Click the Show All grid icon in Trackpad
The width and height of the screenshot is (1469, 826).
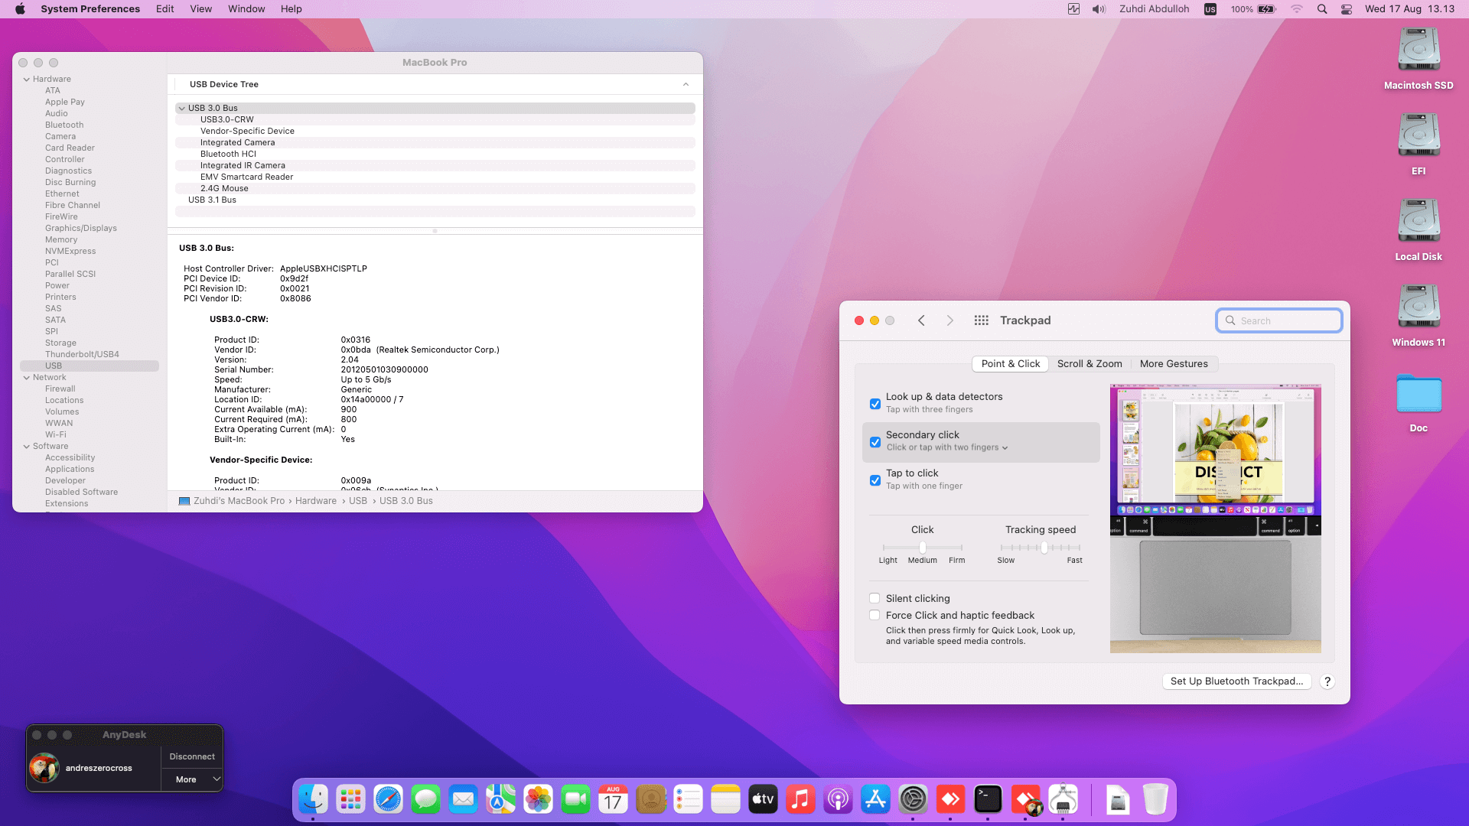click(981, 320)
